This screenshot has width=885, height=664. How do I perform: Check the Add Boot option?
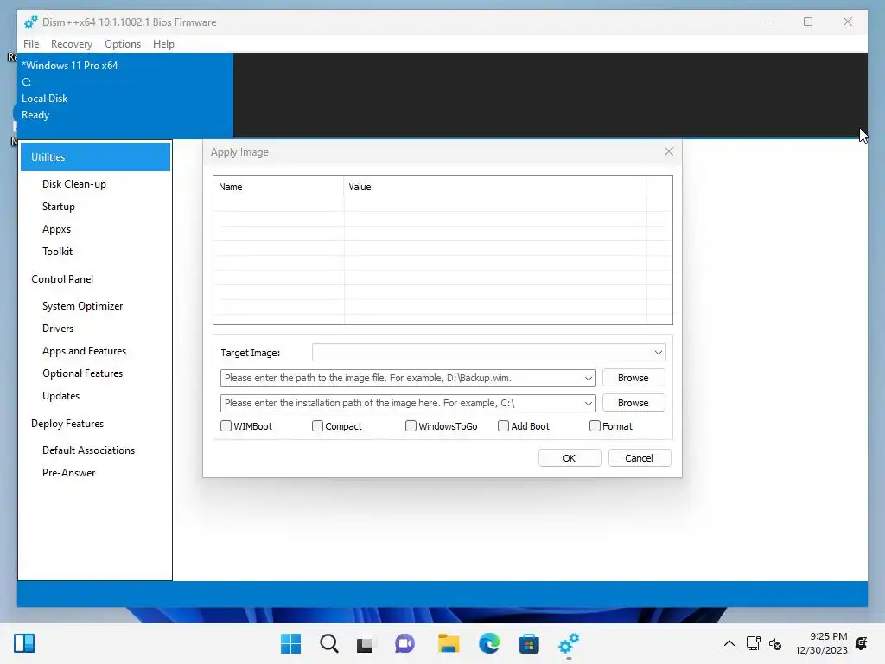504,425
